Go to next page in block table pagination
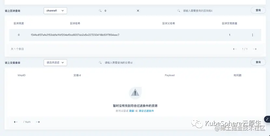 255,49
